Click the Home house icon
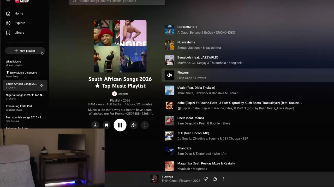Screen dimensions: 334x187 pyautogui.click(x=8, y=14)
